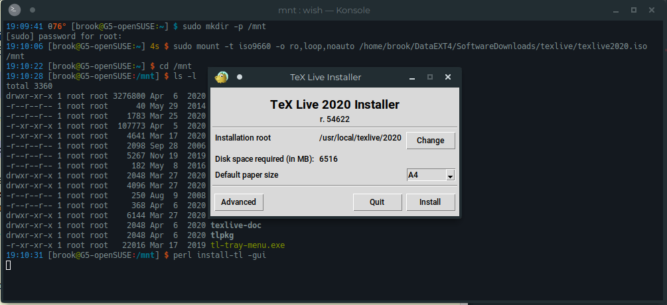Image resolution: width=667 pixels, height=305 pixels.
Task: Click the dot beside TeX Live Installer icon
Action: click(x=240, y=77)
